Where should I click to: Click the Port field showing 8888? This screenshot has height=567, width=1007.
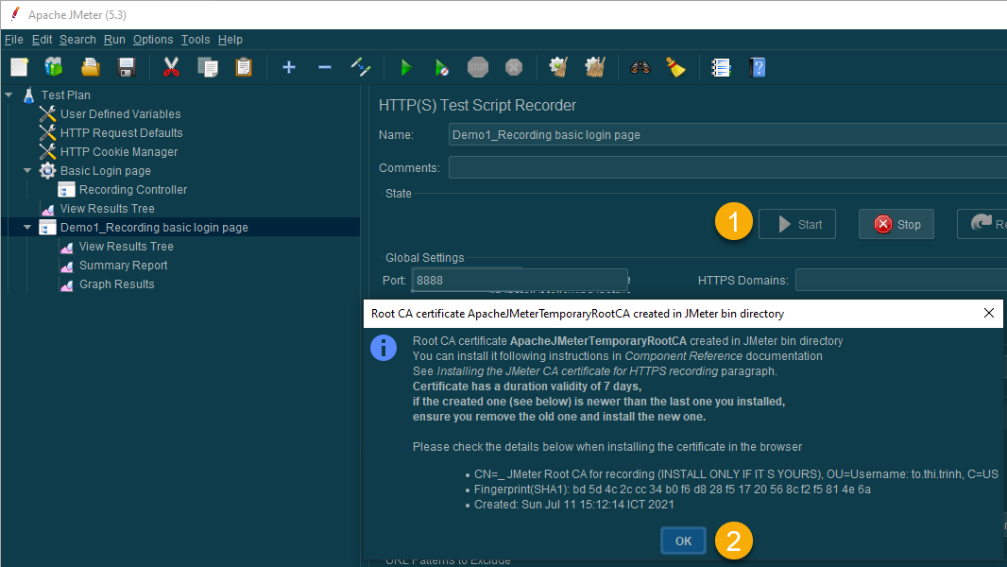point(519,280)
